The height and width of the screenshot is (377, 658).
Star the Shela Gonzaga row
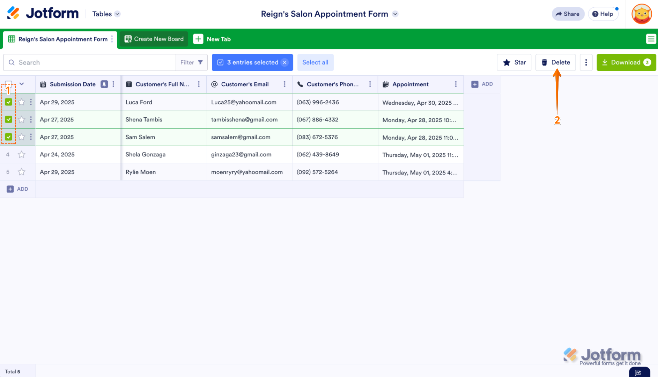point(22,154)
